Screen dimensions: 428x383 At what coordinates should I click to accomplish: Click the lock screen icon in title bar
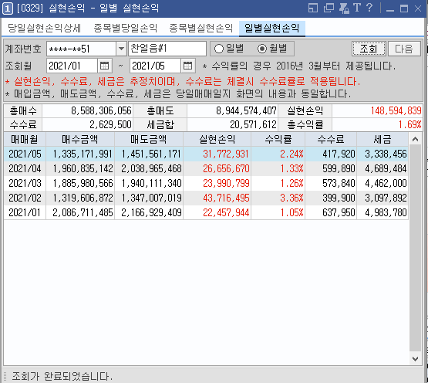click(x=344, y=8)
